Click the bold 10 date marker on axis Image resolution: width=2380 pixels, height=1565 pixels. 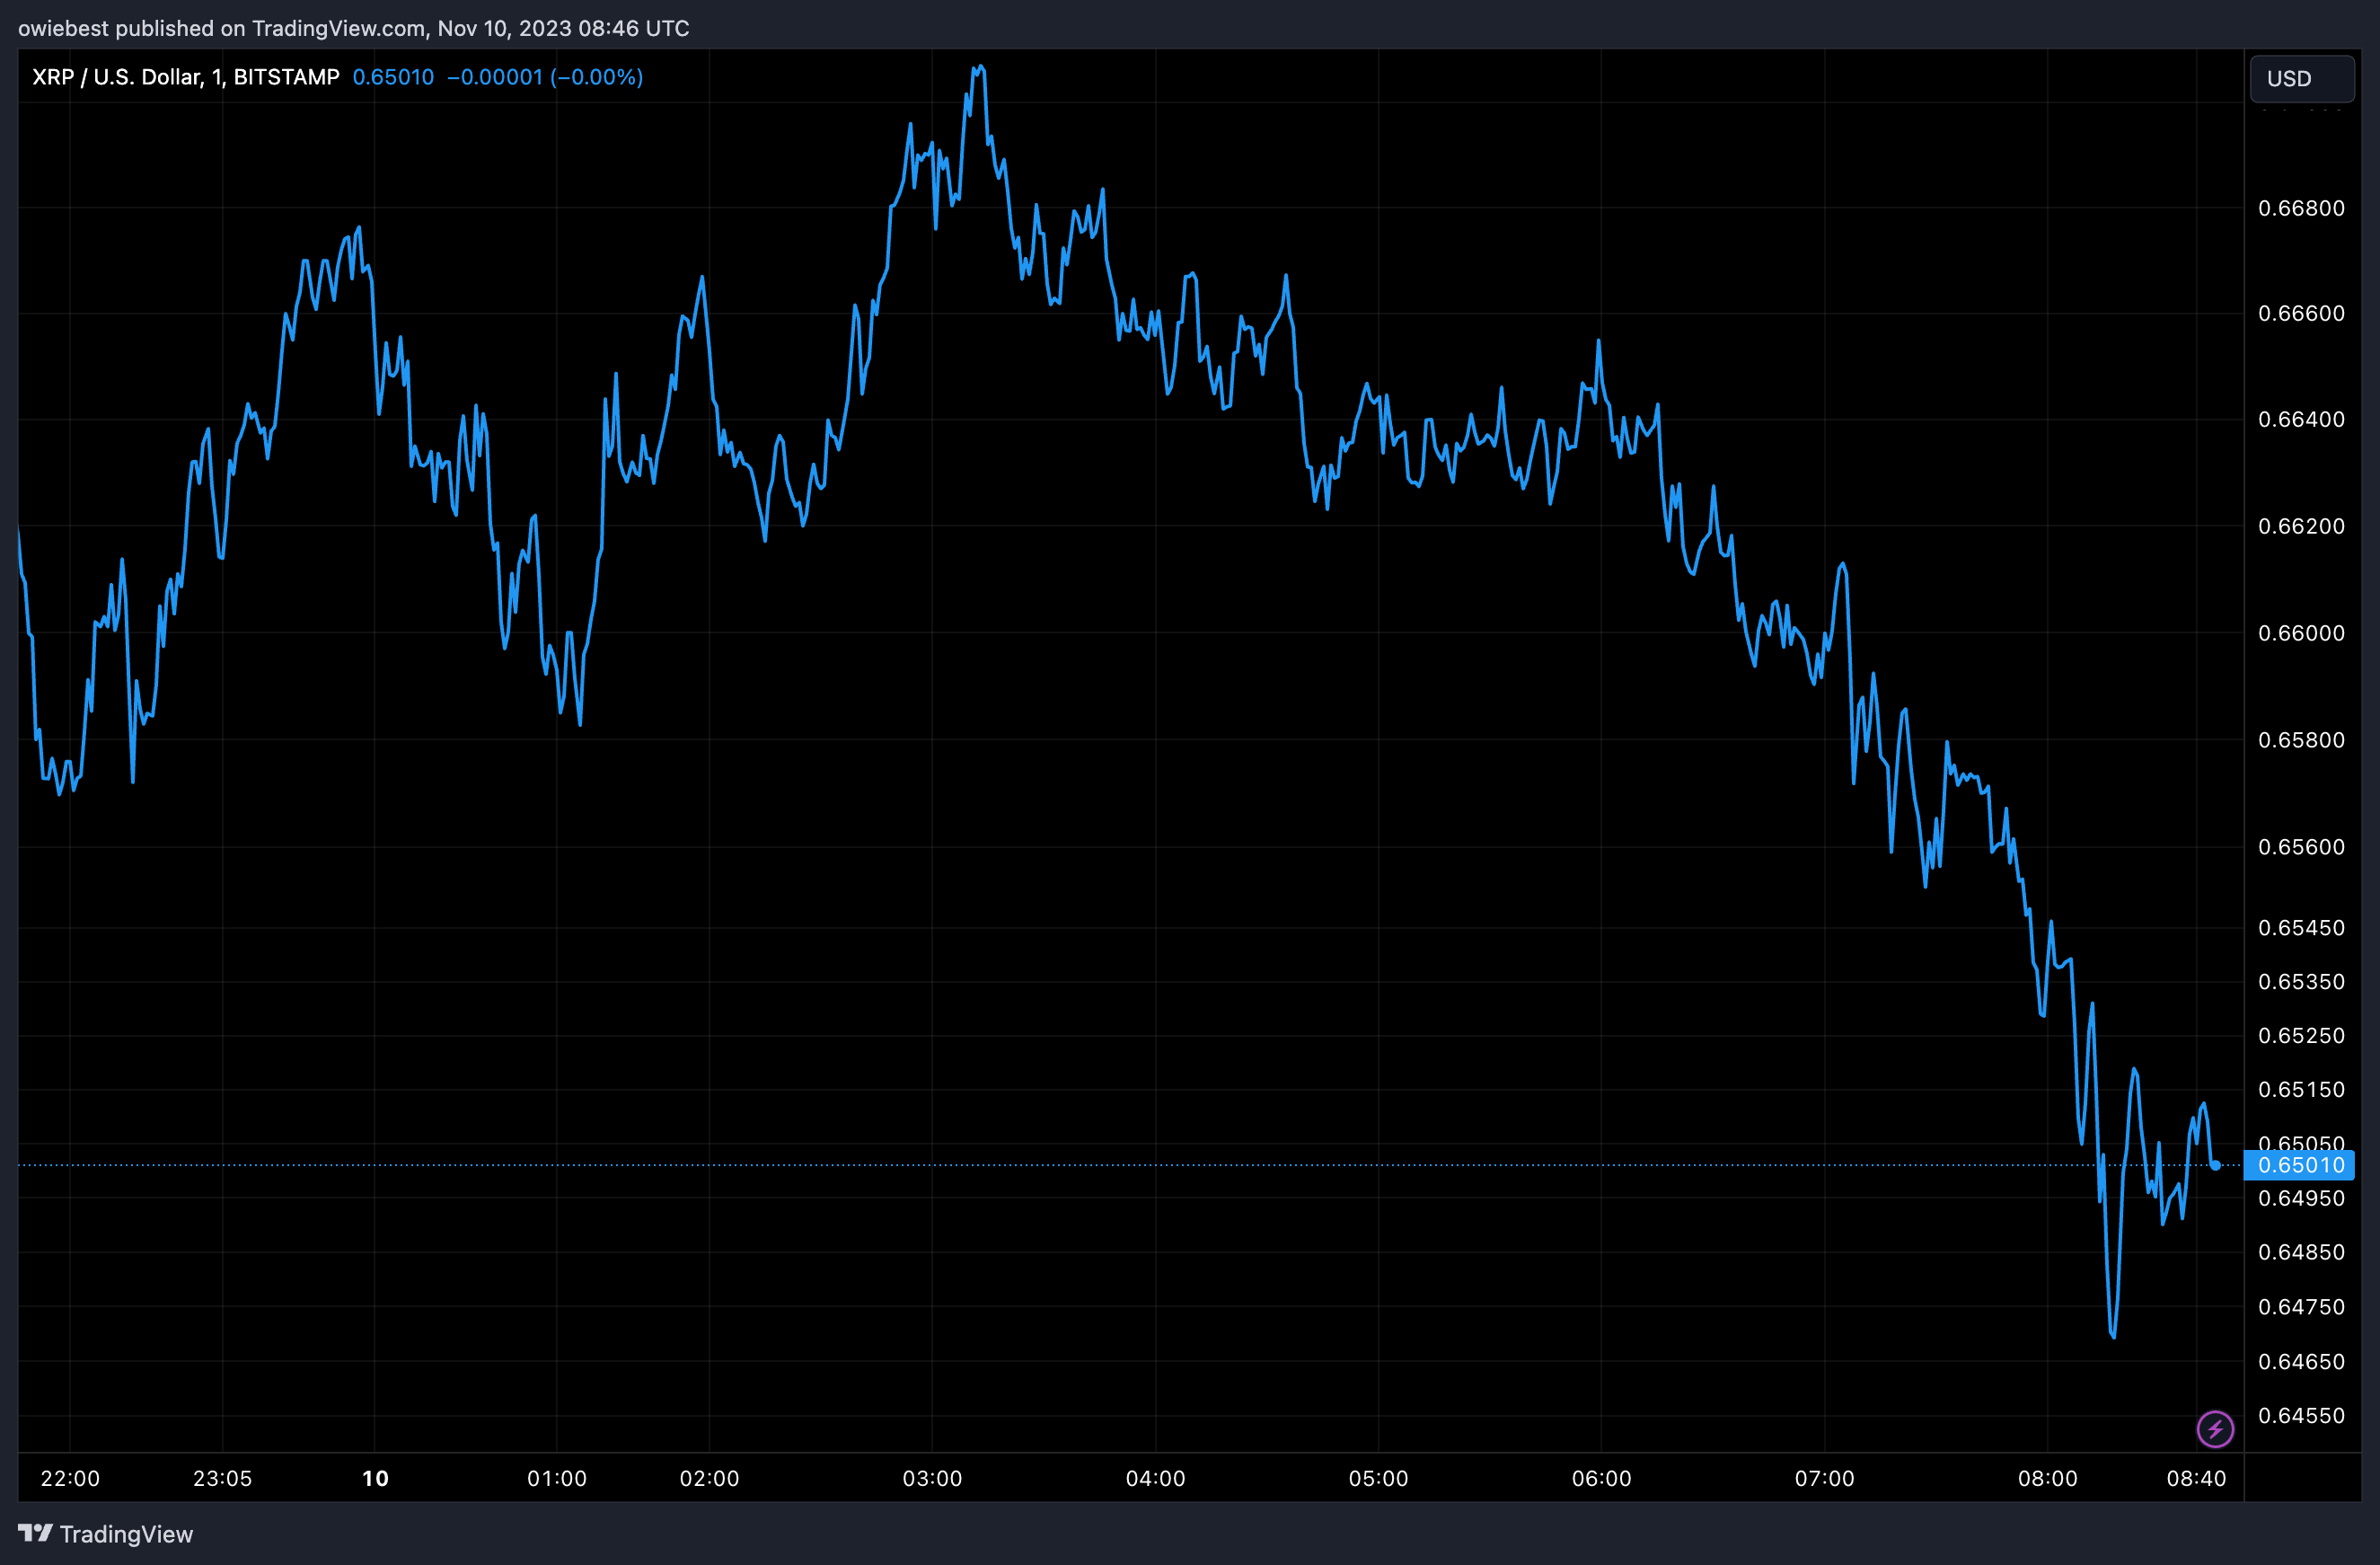coord(375,1478)
